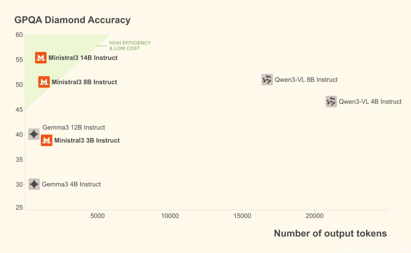Click the 60 y-axis tick label
Screen dimensions: 411x253
tap(19, 35)
